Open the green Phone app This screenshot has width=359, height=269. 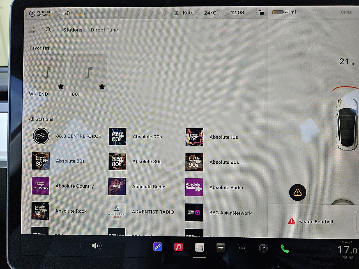click(285, 249)
